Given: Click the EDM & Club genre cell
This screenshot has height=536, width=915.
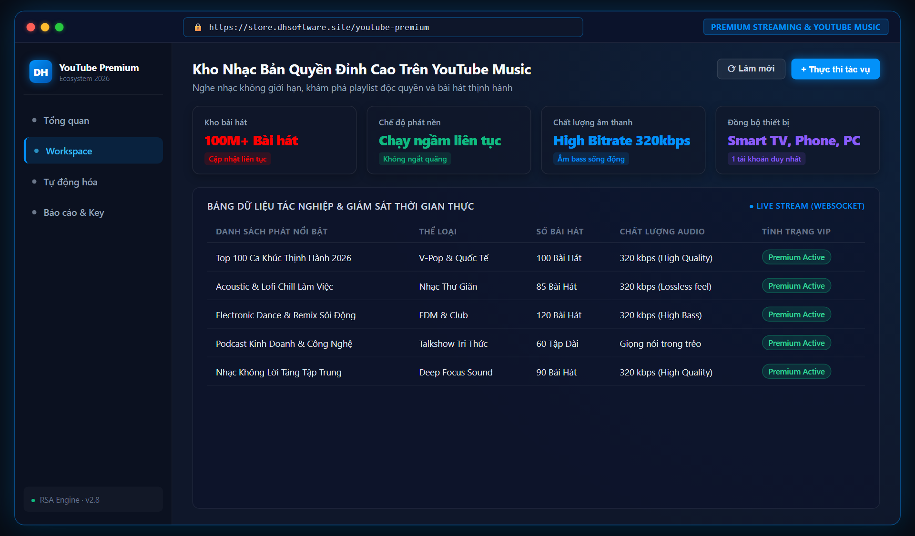Looking at the screenshot, I should tap(443, 315).
